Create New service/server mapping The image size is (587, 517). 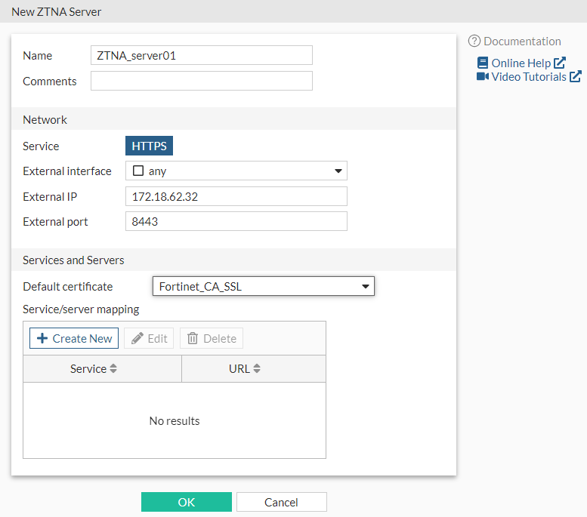tap(74, 339)
